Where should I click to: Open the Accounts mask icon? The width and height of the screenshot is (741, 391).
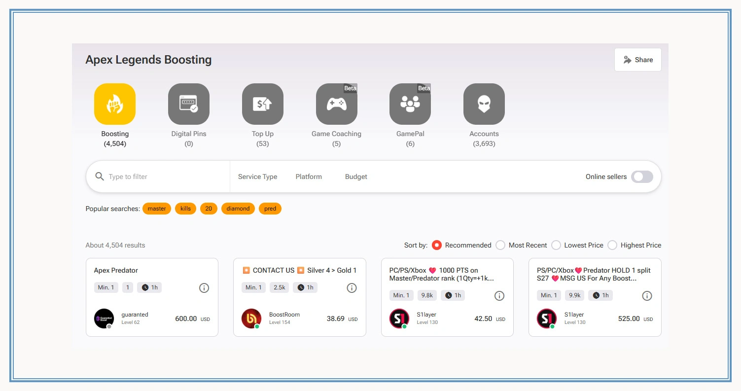484,104
